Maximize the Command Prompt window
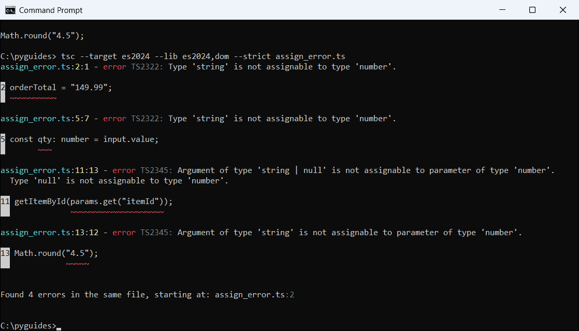 click(x=532, y=10)
